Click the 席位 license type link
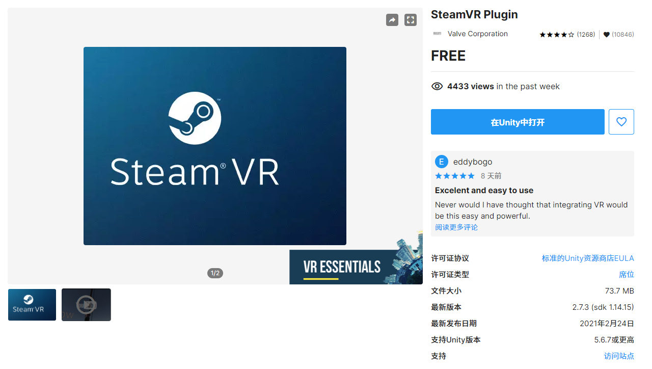The width and height of the screenshot is (652, 369). click(627, 275)
